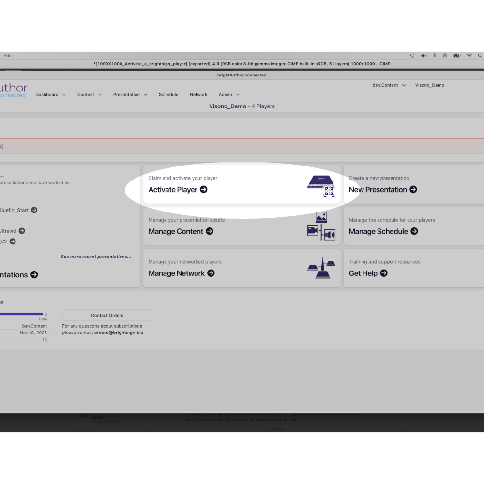Click the 'Visono_Demo - 4 Players' title text

point(242,106)
